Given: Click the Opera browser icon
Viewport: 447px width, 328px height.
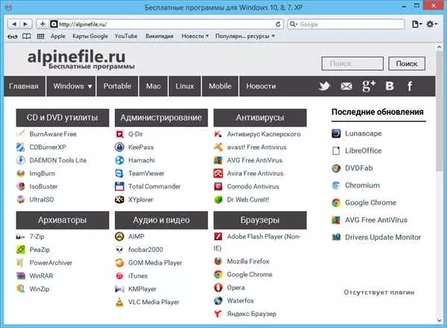Looking at the screenshot, I should coord(218,288).
